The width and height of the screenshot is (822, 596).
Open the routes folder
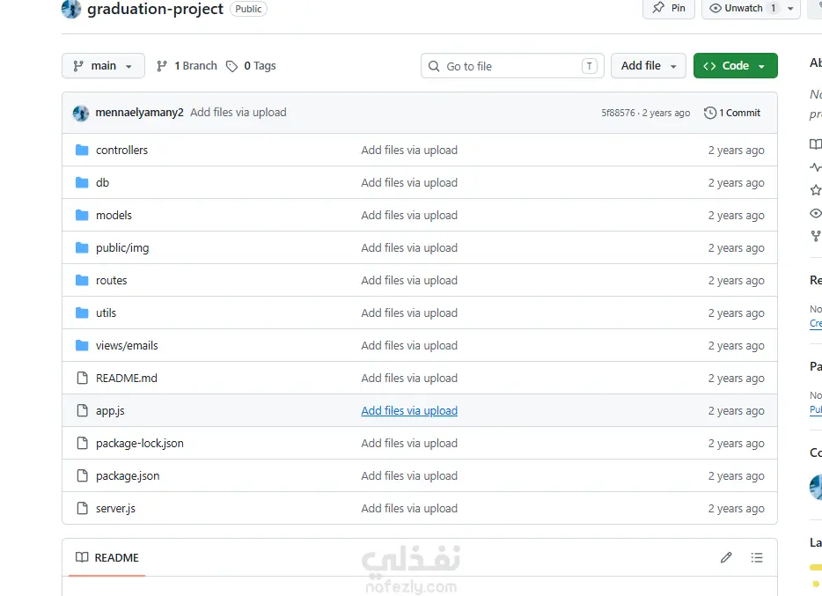(111, 281)
